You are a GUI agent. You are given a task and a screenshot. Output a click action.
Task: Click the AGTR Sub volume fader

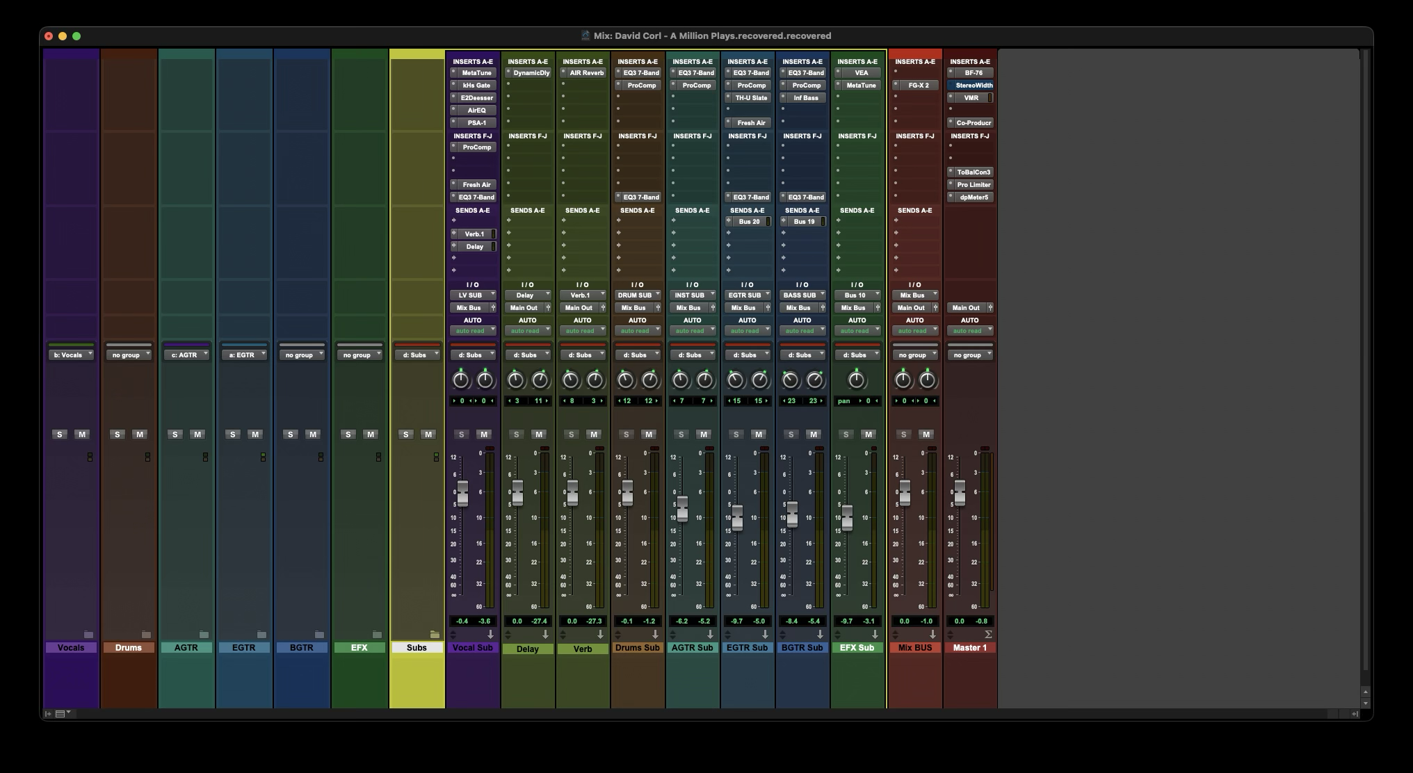683,509
